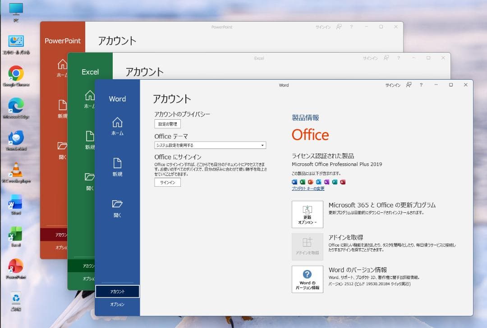The height and width of the screenshot is (328, 487).
Task: Click the 製品情報 heading
Action: 305,117
